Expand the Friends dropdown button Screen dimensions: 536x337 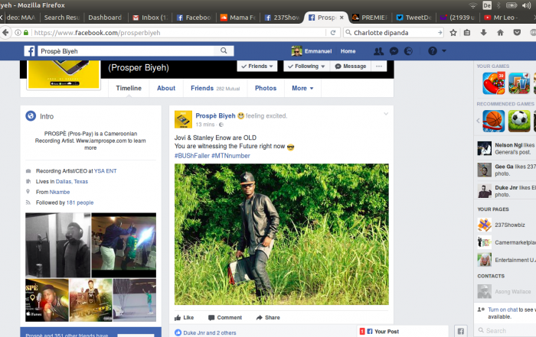pos(257,66)
